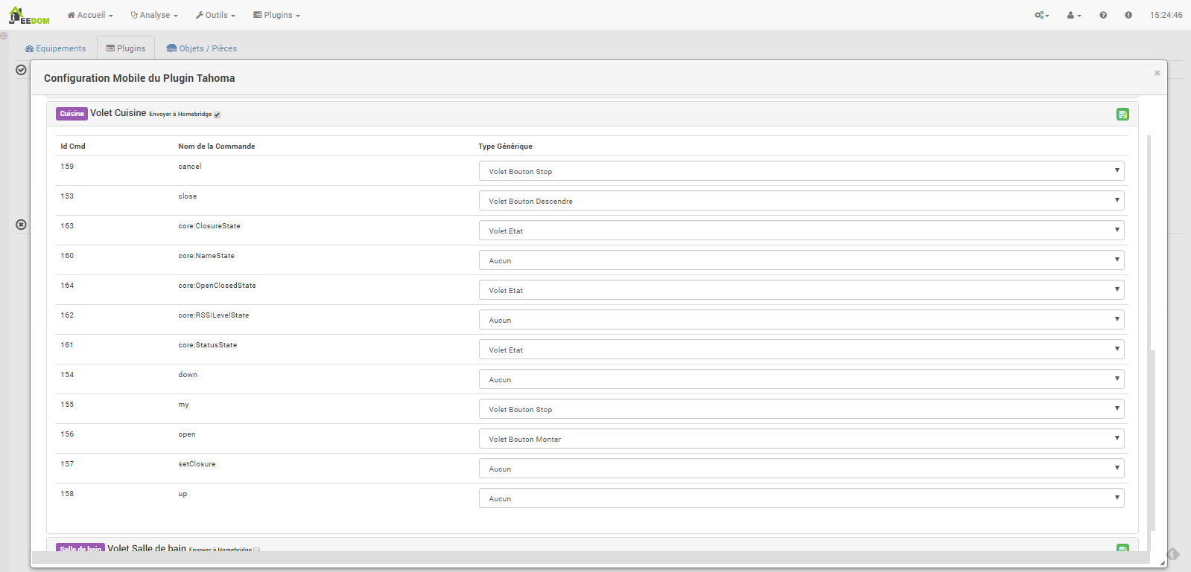Open the user account menu
This screenshot has width=1191, height=572.
[x=1074, y=15]
